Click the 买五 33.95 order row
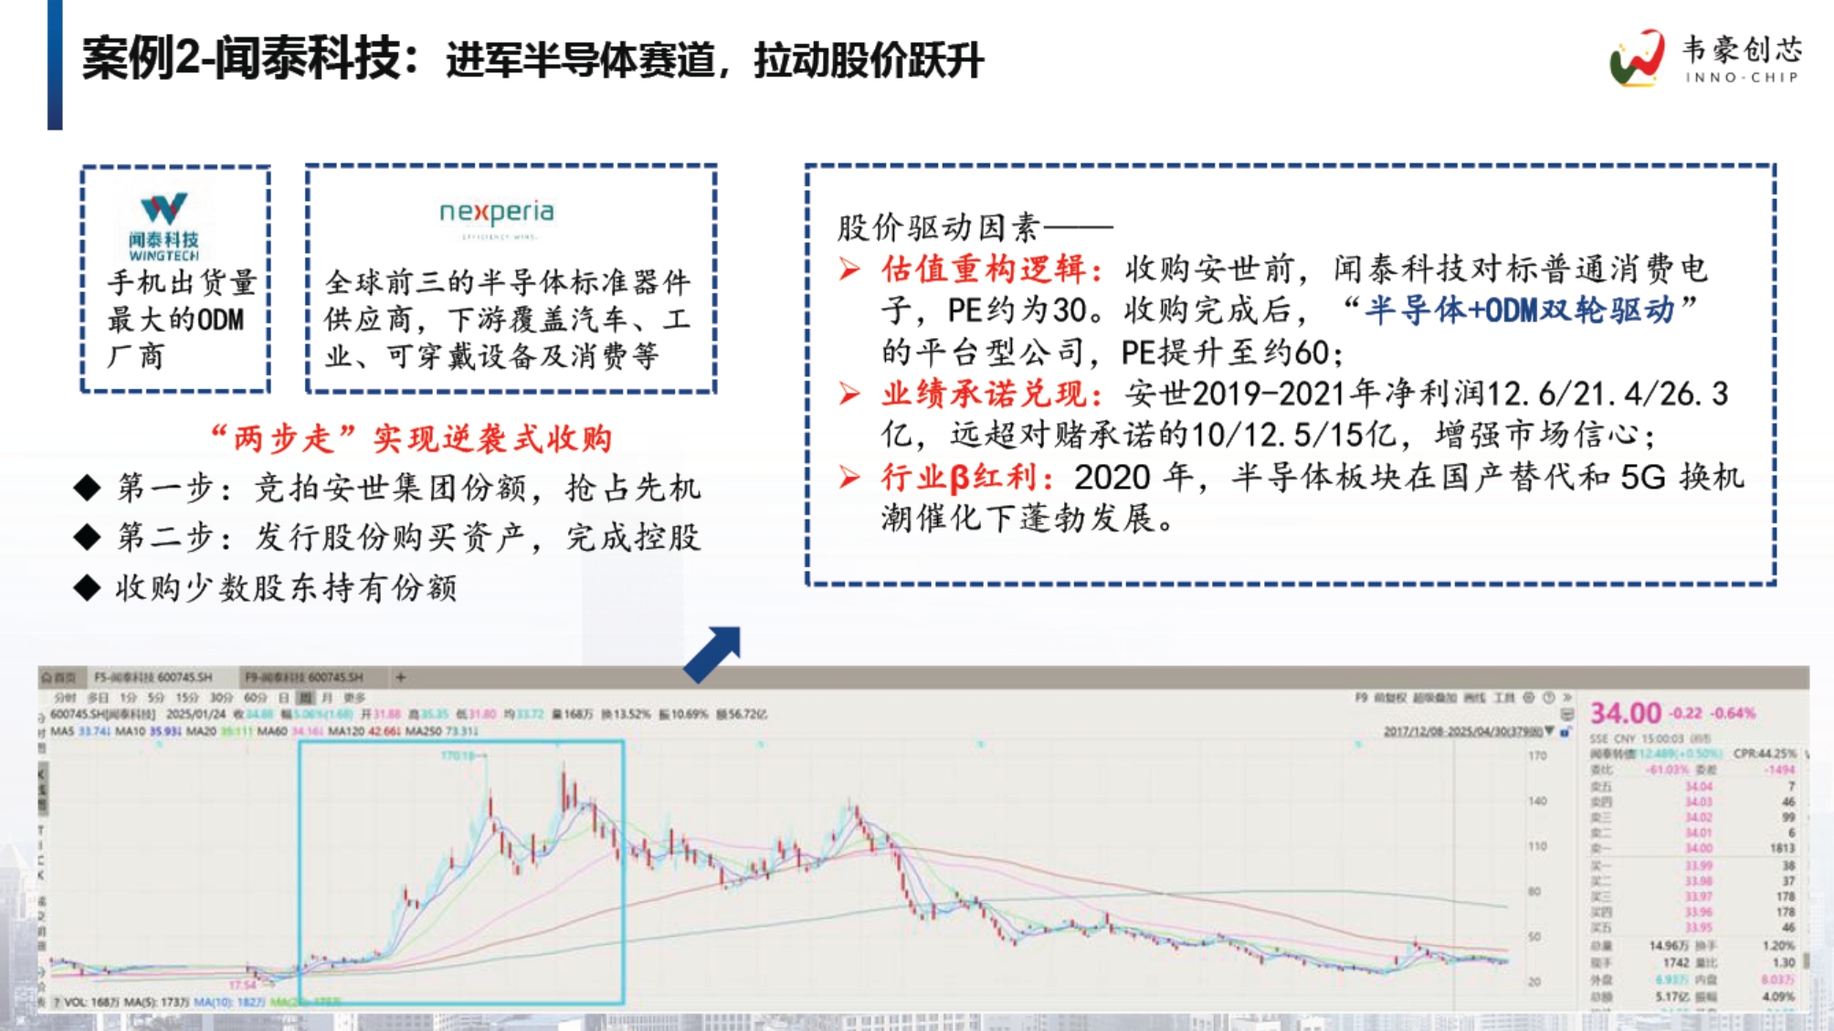 [x=1692, y=928]
